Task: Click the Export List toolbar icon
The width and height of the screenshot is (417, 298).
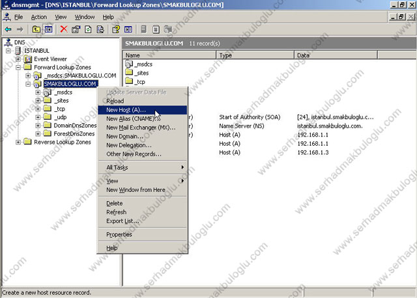Action: click(100, 29)
